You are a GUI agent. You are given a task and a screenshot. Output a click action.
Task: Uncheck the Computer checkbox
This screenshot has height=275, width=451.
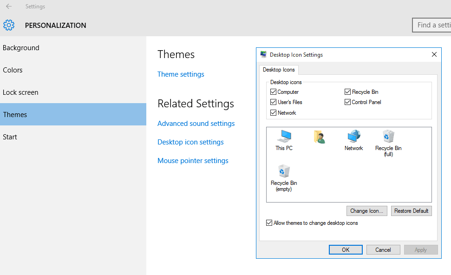point(274,92)
